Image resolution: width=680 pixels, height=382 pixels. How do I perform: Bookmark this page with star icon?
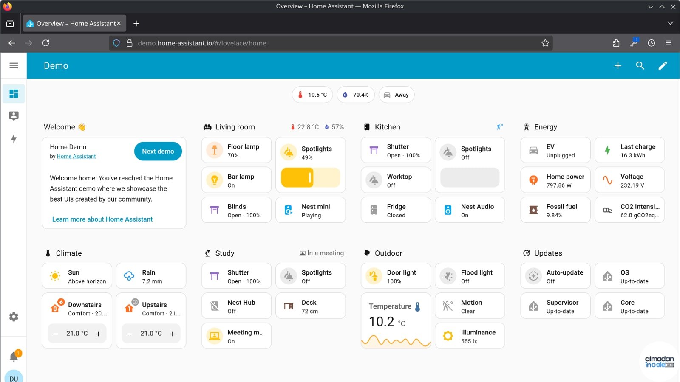click(545, 43)
